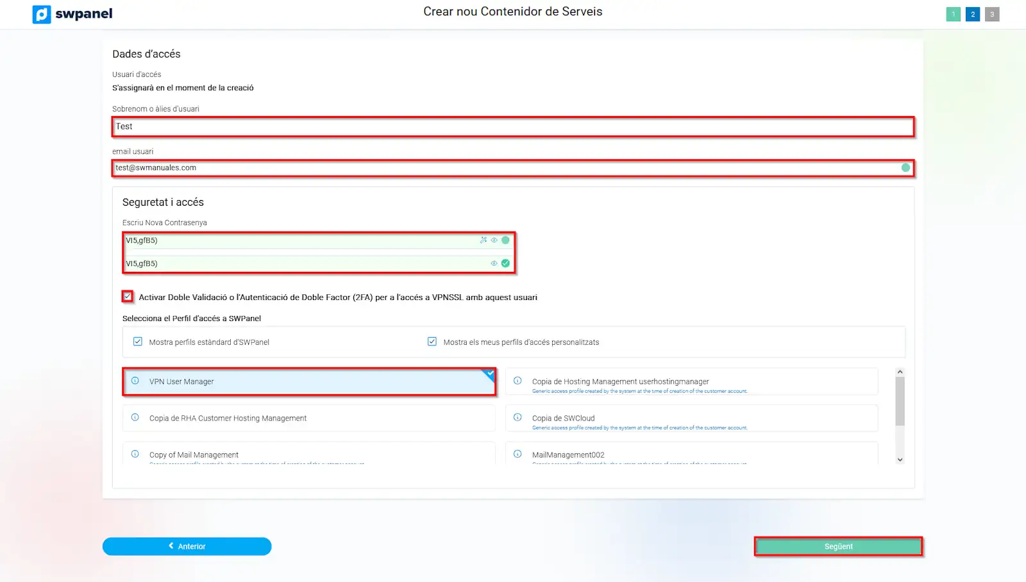
Task: Open info icon for Copia de SWCloud
Action: 517,417
